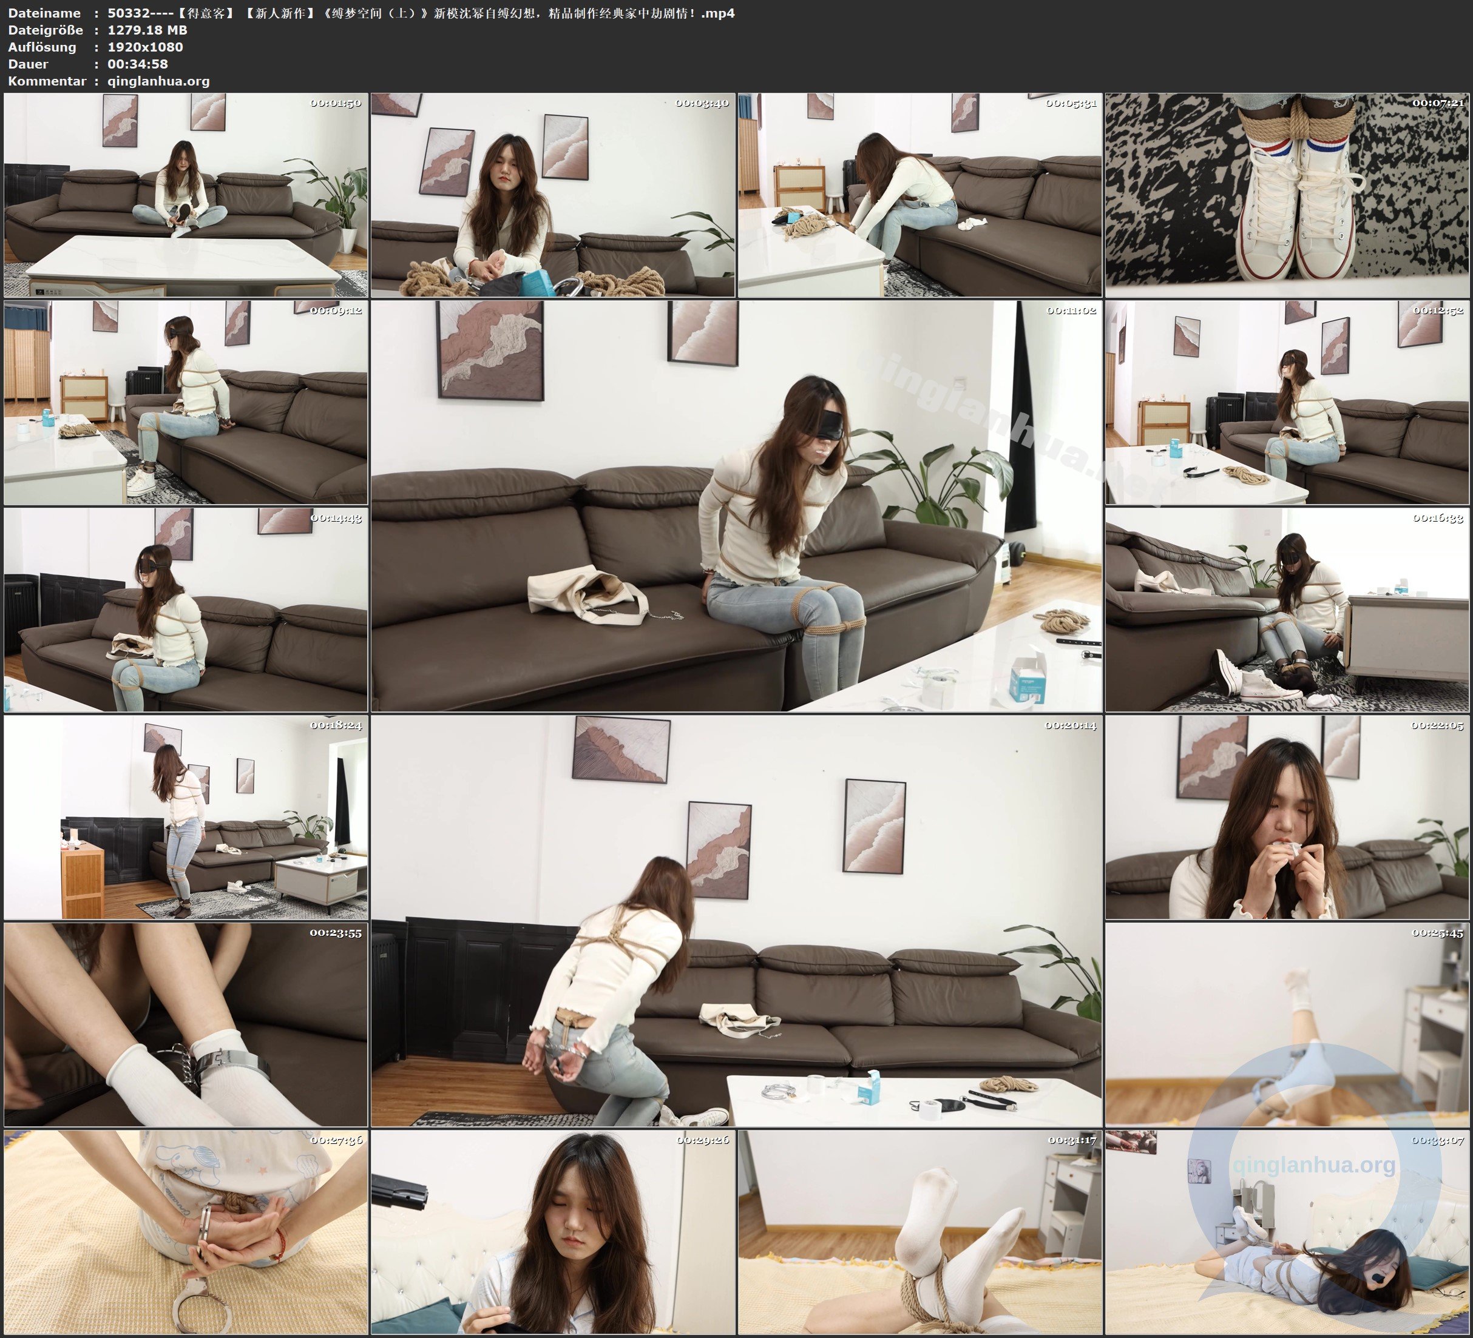
Task: Select the frame at timestamp 00:29:26
Action: 552,1231
